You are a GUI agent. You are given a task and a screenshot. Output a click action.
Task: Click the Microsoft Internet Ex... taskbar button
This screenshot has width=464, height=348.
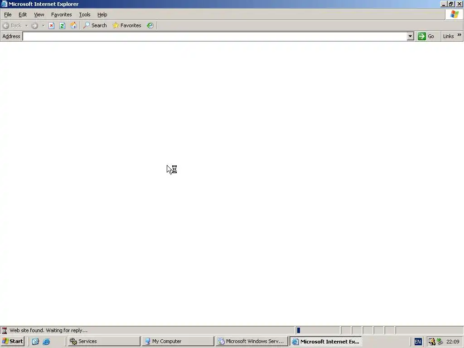tap(325, 341)
